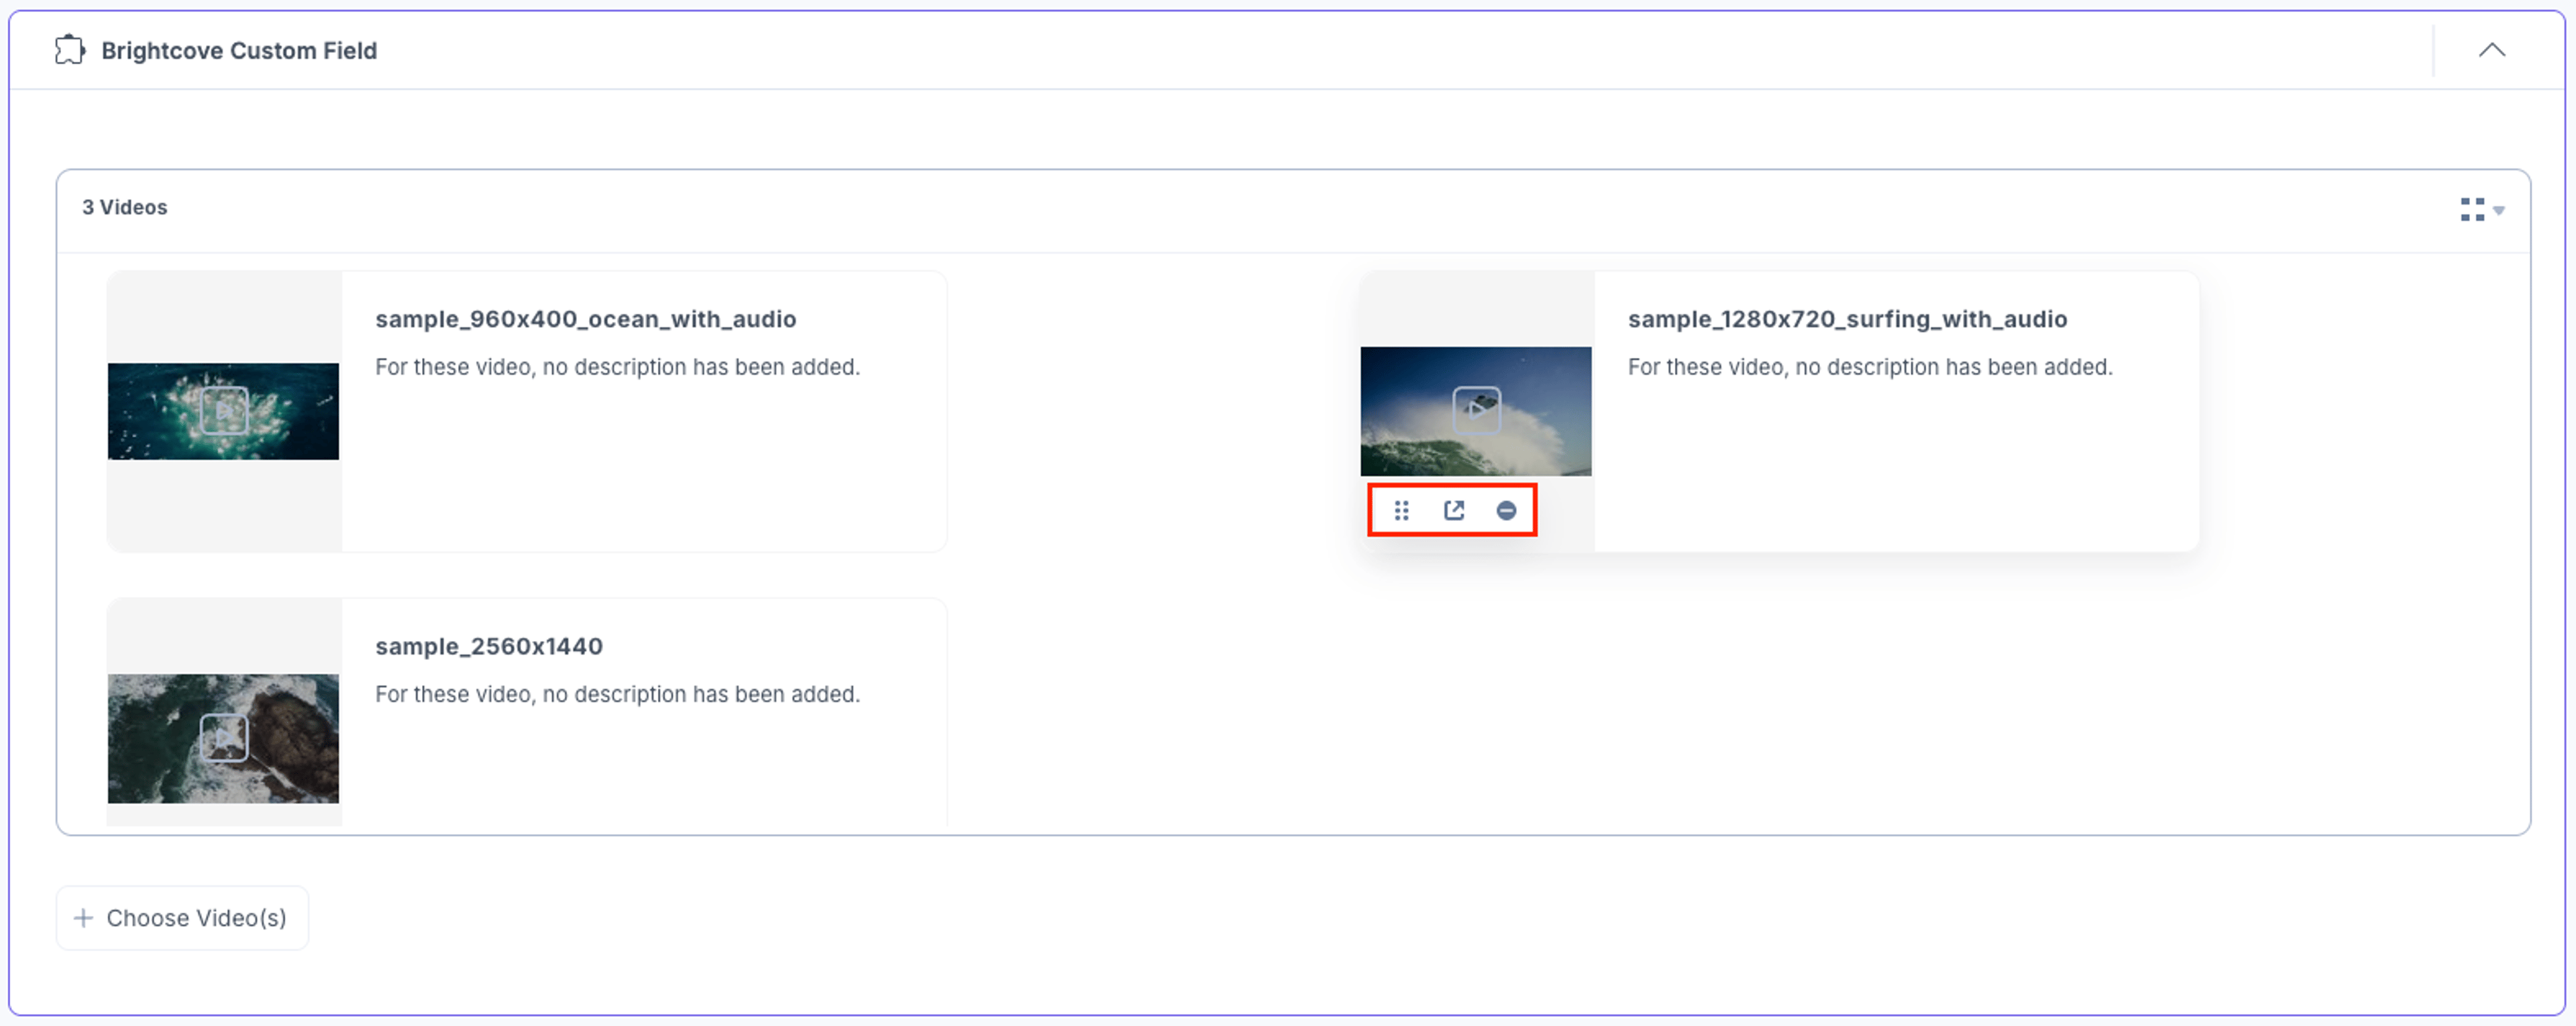This screenshot has width=2576, height=1026.
Task: Click the ocean video thumbnail
Action: 223,411
